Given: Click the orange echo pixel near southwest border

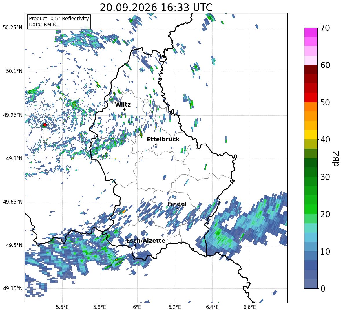Looking at the screenshot, I should [x=123, y=211].
